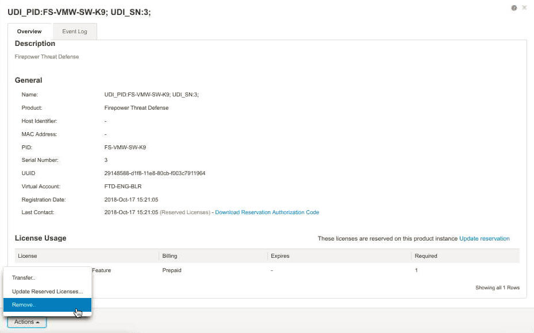Click the Required column header

coord(465,256)
